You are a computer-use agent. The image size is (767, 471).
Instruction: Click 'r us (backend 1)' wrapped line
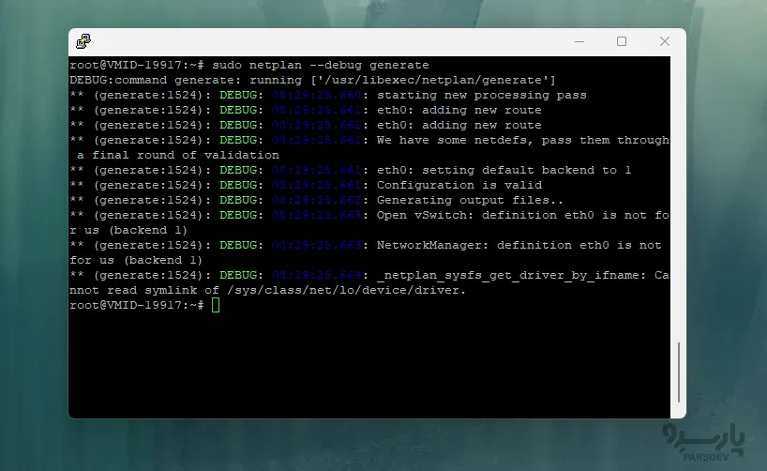pos(128,230)
